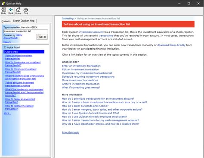Open 'Archive investment transaction' topic

tap(81, 84)
